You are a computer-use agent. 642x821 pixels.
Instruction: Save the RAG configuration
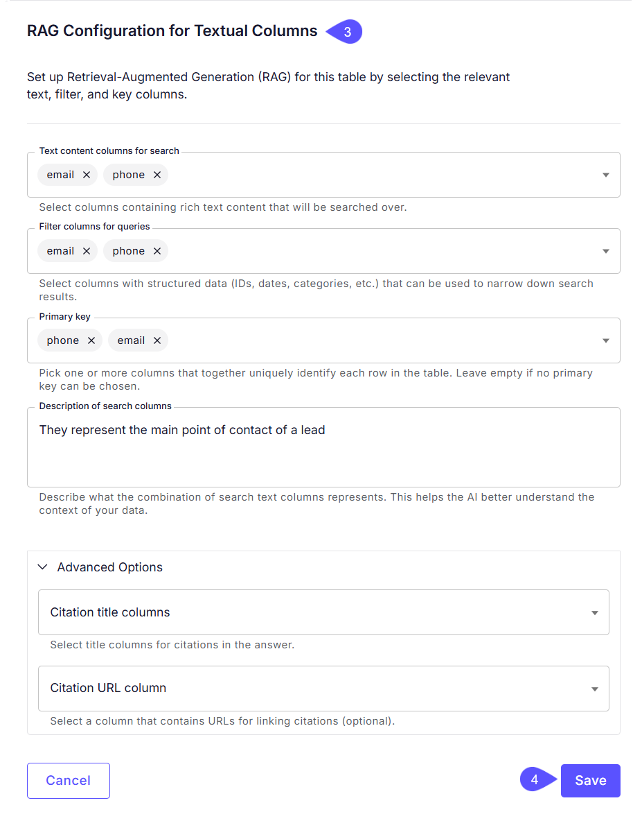pyautogui.click(x=590, y=780)
